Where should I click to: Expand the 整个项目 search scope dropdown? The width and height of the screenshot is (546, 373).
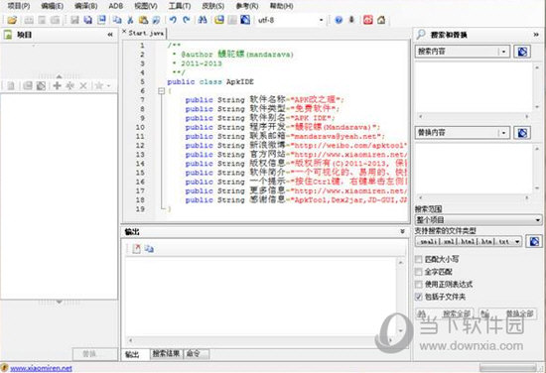(478, 219)
